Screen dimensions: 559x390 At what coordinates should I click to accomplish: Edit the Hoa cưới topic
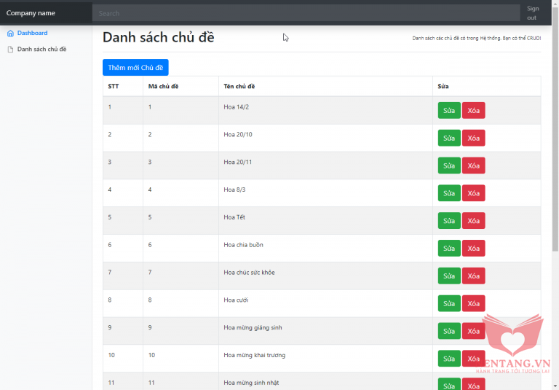[x=448, y=303]
